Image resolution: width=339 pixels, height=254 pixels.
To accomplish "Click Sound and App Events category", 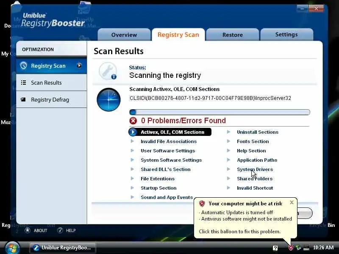I will click(167, 197).
